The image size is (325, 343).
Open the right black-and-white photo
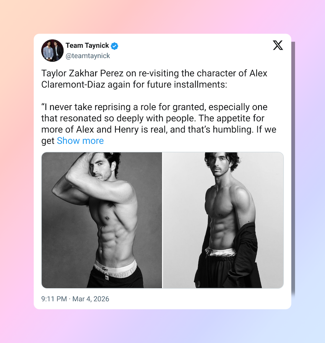223,220
